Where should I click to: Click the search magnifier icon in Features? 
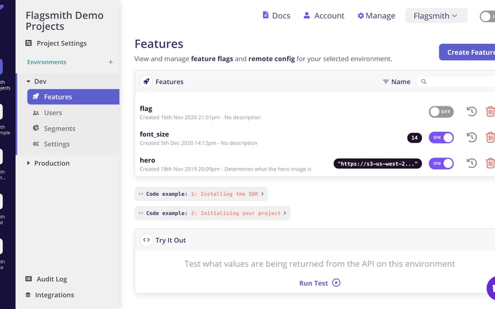click(424, 82)
